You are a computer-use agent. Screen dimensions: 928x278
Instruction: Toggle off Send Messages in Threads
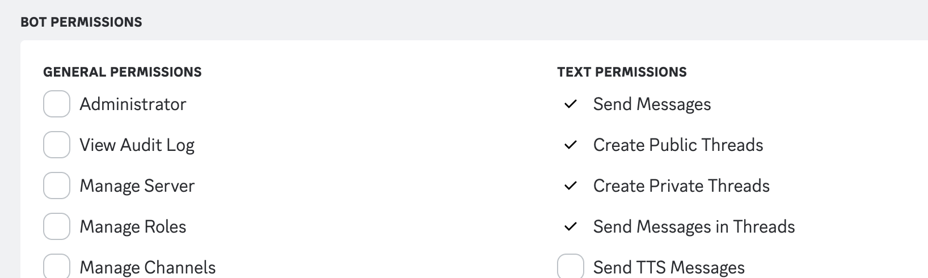[571, 226]
